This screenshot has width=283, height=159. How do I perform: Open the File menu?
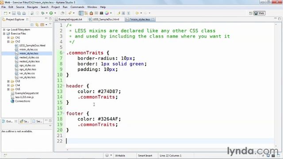[4, 7]
